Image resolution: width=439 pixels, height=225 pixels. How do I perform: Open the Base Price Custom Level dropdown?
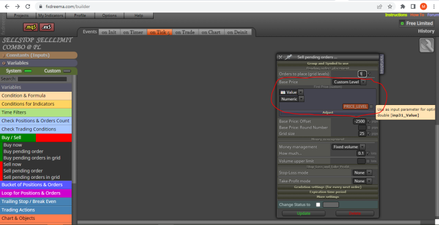tap(349, 82)
